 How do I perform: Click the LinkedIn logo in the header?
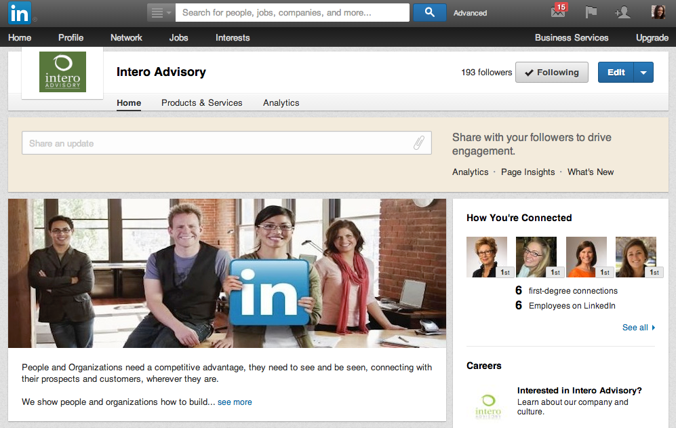20,13
